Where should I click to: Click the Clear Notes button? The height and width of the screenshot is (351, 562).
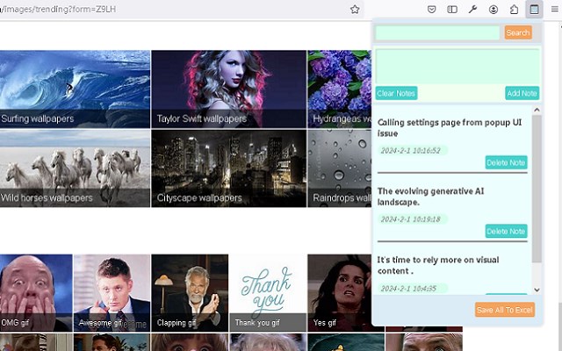[x=396, y=93]
